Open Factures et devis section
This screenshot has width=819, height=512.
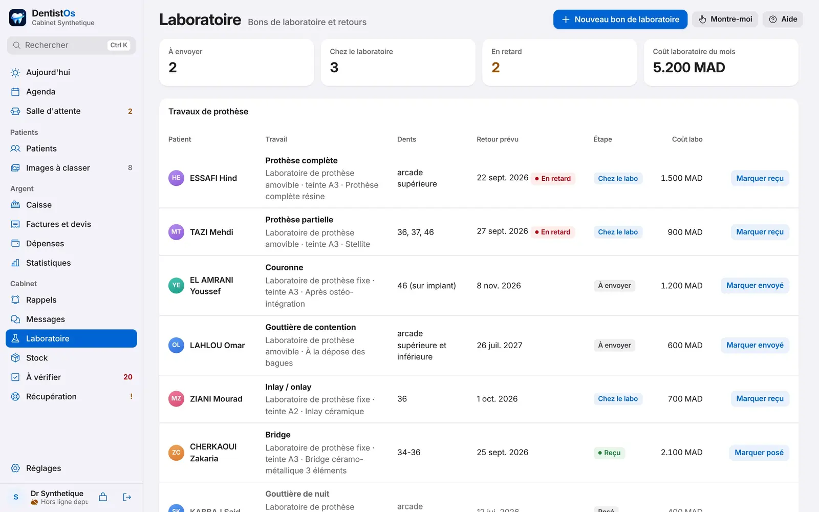coord(71,224)
